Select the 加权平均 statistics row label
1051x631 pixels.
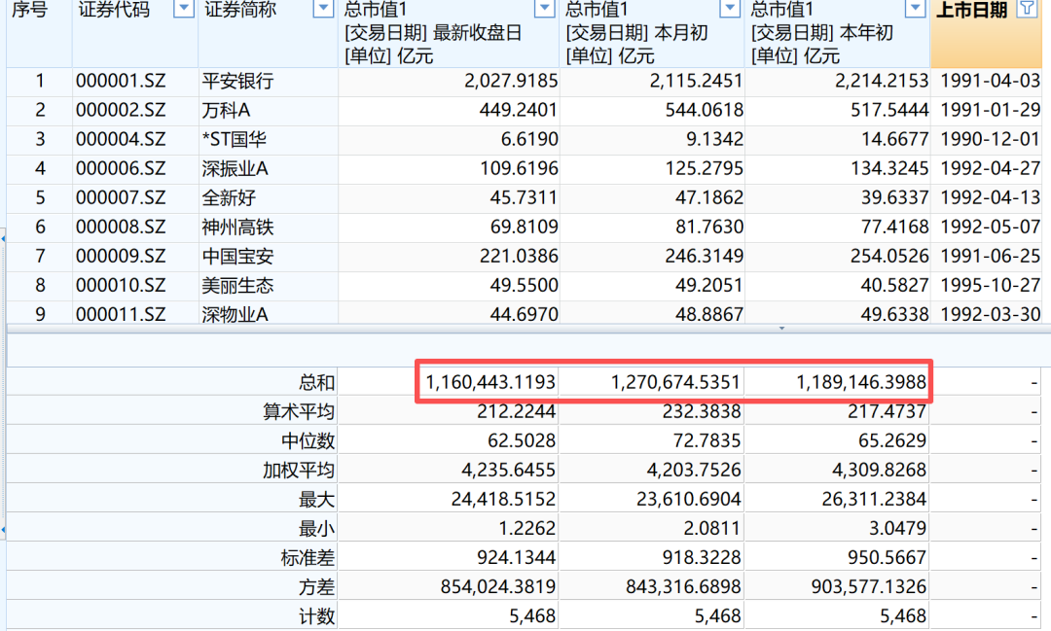(304, 471)
